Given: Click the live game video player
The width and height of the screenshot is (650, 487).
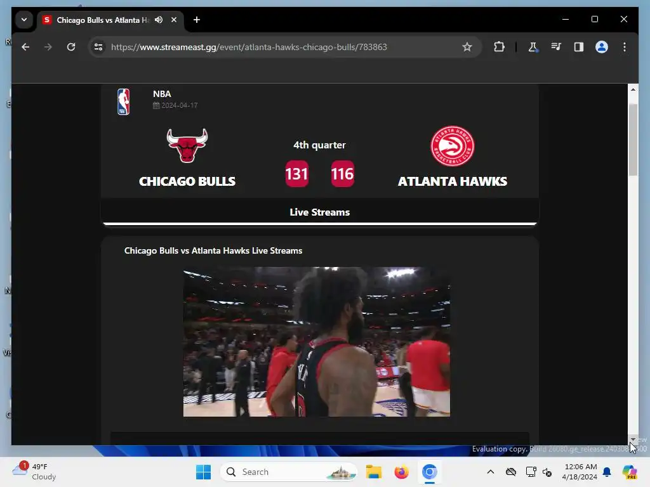Looking at the screenshot, I should [x=317, y=342].
